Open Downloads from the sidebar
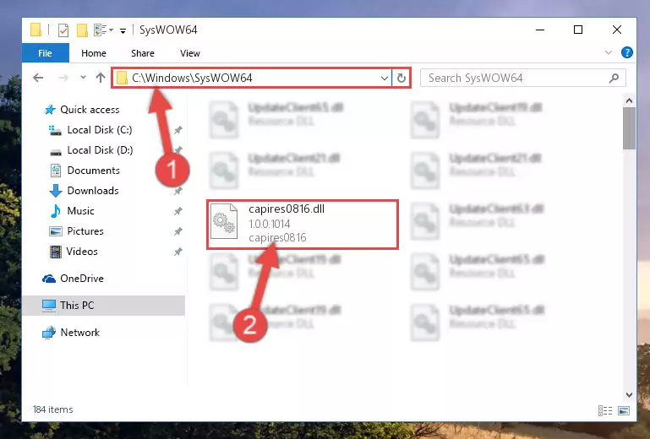The height and width of the screenshot is (439, 650). [93, 191]
